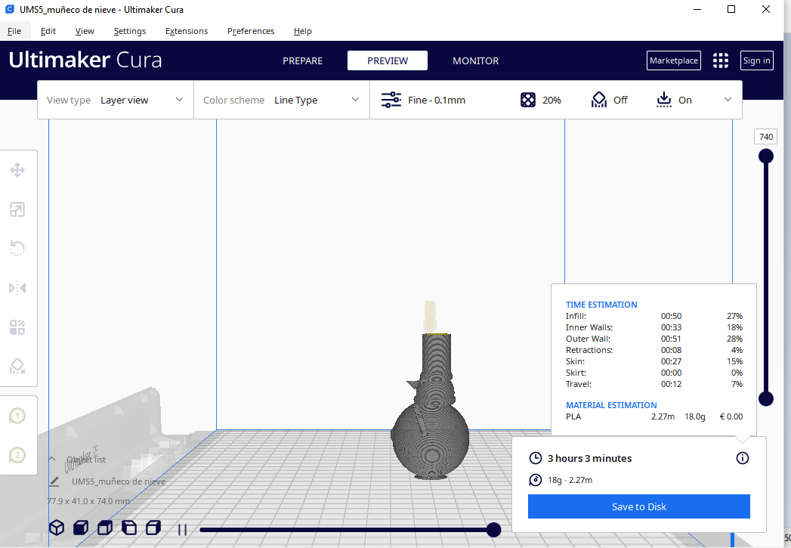Open the Per Model Settings tool
This screenshot has height=548, width=791.
click(x=17, y=327)
